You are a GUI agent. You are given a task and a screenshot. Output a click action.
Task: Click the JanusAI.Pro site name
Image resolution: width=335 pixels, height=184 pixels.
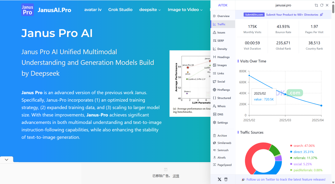point(54,10)
